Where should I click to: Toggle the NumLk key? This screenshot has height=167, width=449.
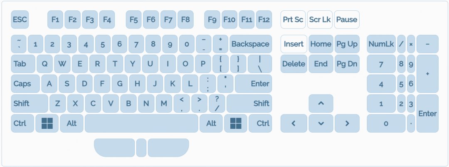(381, 44)
